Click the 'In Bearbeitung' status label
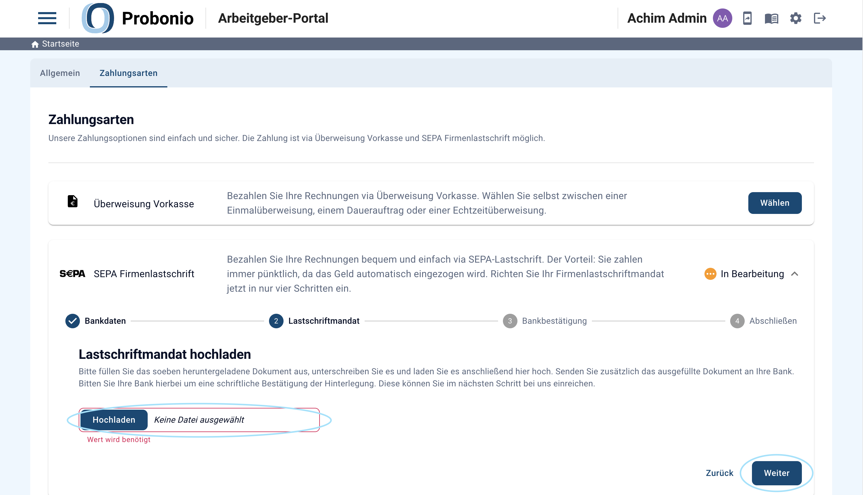This screenshot has width=863, height=495. pos(752,274)
